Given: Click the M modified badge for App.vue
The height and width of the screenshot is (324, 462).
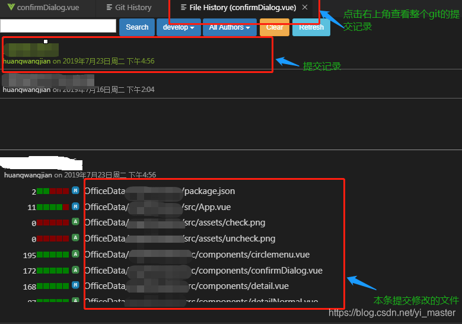Looking at the screenshot, I should tap(75, 207).
